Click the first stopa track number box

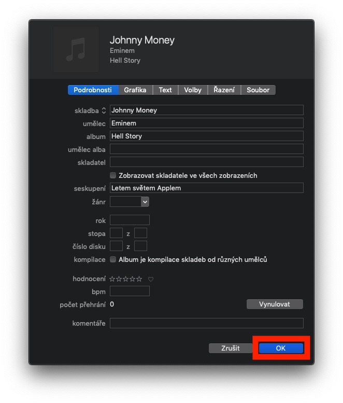click(x=116, y=233)
